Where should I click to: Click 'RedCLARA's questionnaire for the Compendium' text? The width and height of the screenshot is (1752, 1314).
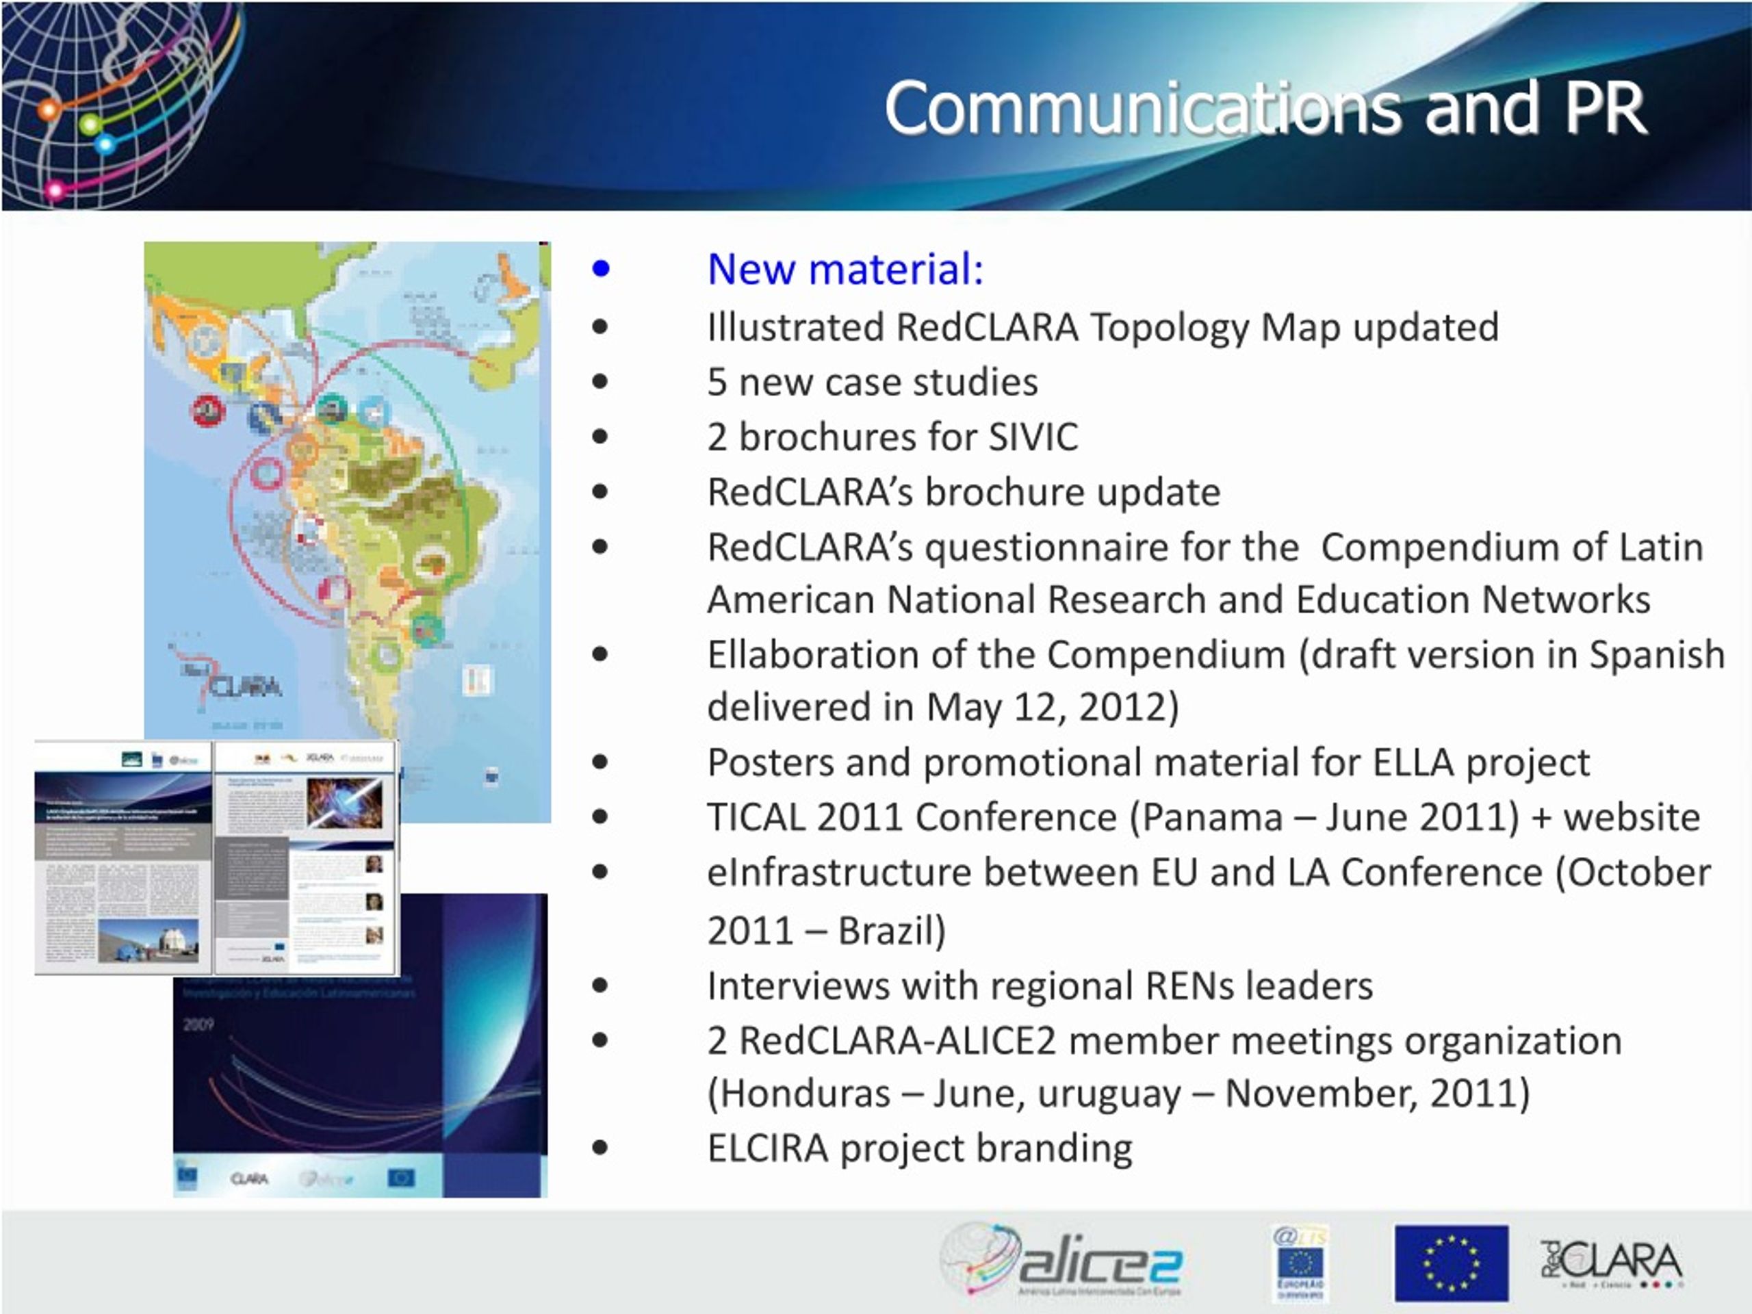tap(1204, 547)
